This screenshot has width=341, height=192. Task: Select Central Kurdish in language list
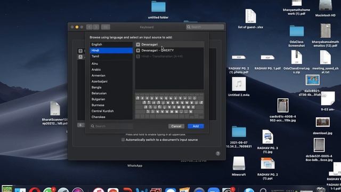point(111,111)
